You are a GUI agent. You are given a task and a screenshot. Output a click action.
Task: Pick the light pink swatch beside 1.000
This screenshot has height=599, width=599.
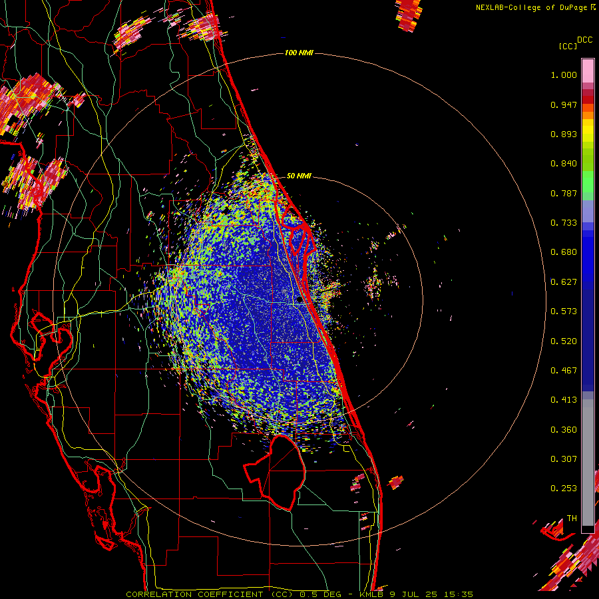[588, 71]
